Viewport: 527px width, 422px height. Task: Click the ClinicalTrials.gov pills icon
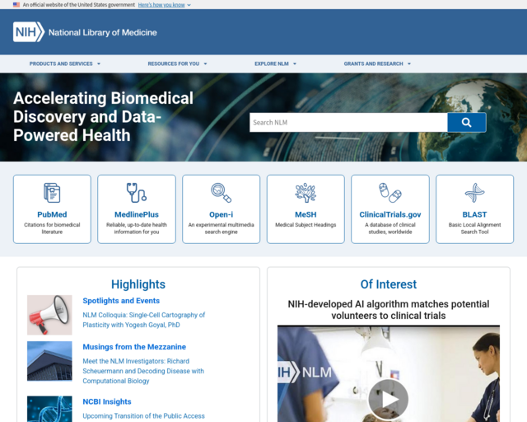(390, 193)
